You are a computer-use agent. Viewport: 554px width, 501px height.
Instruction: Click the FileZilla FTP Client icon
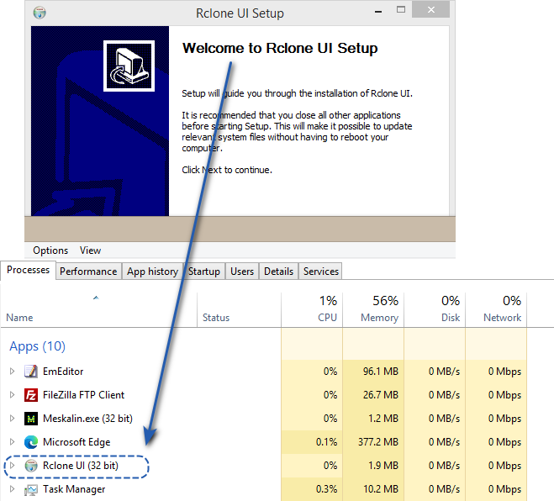pos(31,395)
